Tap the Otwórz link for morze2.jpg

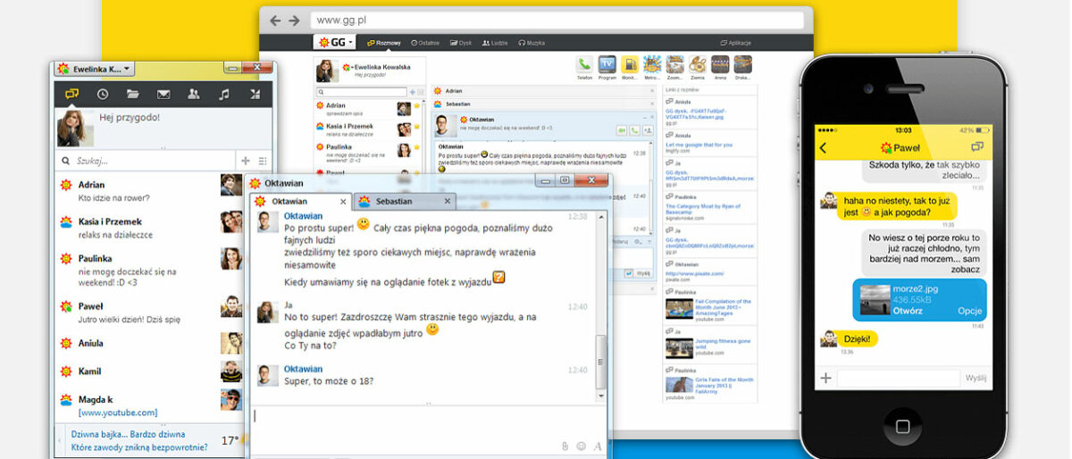point(908,311)
